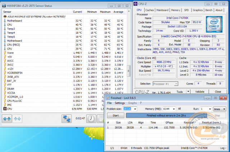
Task: Click the Maximum column header in HWiNFO
Action: 105,12
